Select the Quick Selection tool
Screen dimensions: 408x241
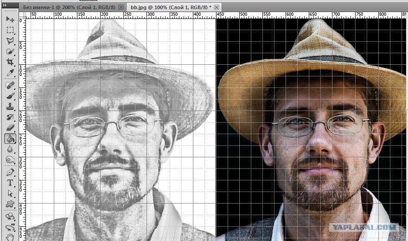(10, 51)
